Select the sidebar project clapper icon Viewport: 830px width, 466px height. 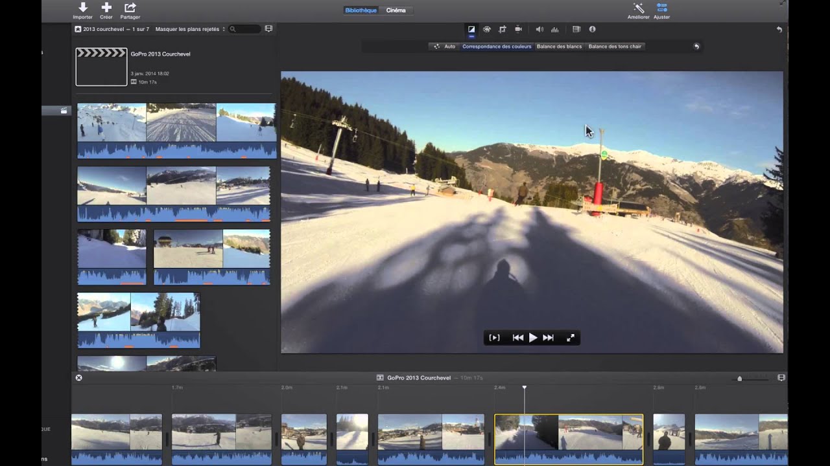[64, 111]
